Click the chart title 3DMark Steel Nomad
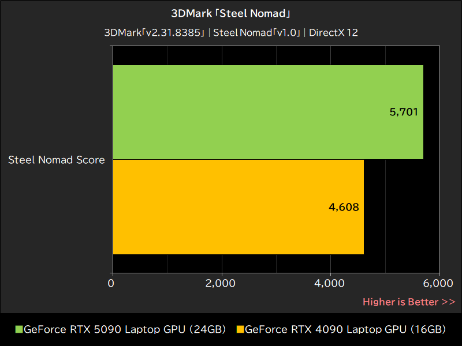This screenshot has width=462, height=346. (230, 13)
